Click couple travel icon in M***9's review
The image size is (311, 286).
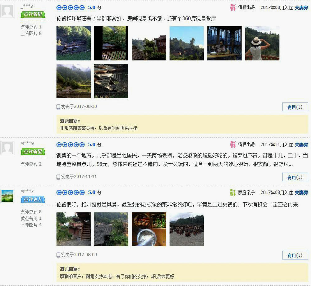tap(233, 144)
